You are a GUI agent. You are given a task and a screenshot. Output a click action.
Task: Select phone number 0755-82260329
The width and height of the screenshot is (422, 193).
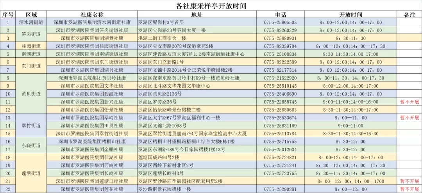[281, 30]
